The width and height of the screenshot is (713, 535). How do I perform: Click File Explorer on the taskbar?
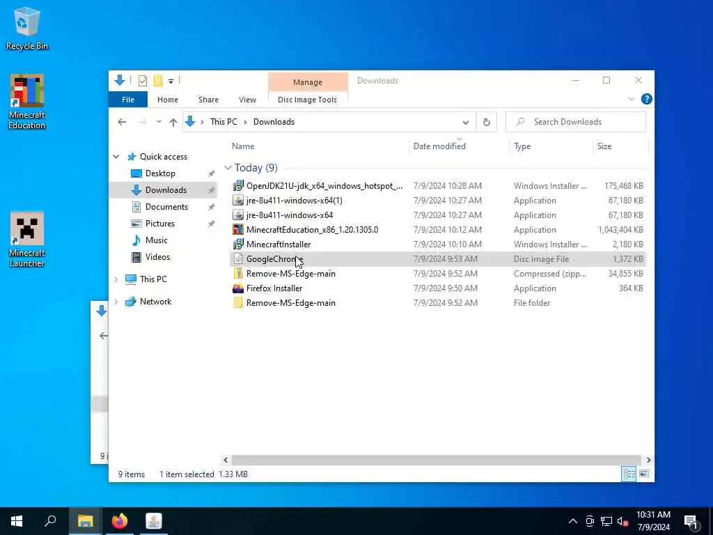pyautogui.click(x=85, y=521)
